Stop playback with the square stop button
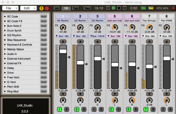 coord(119,8)
